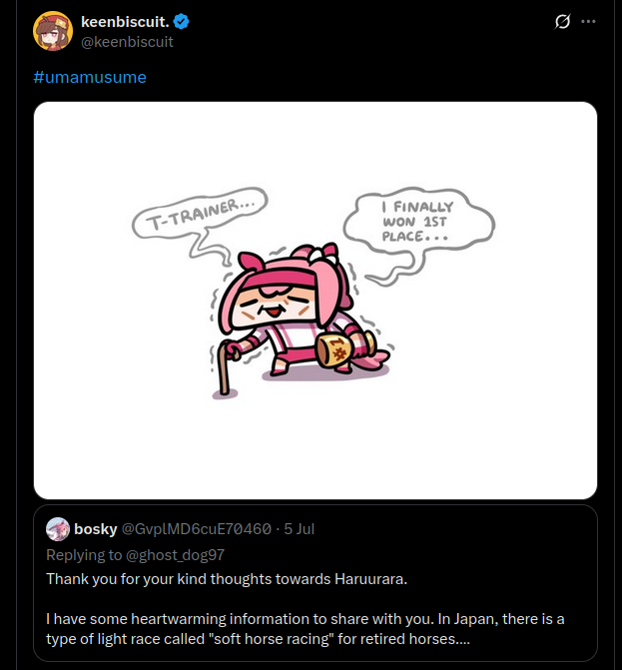Screen dimensions: 622x670
Task: Open the three-dot More options menu
Action: 589,22
